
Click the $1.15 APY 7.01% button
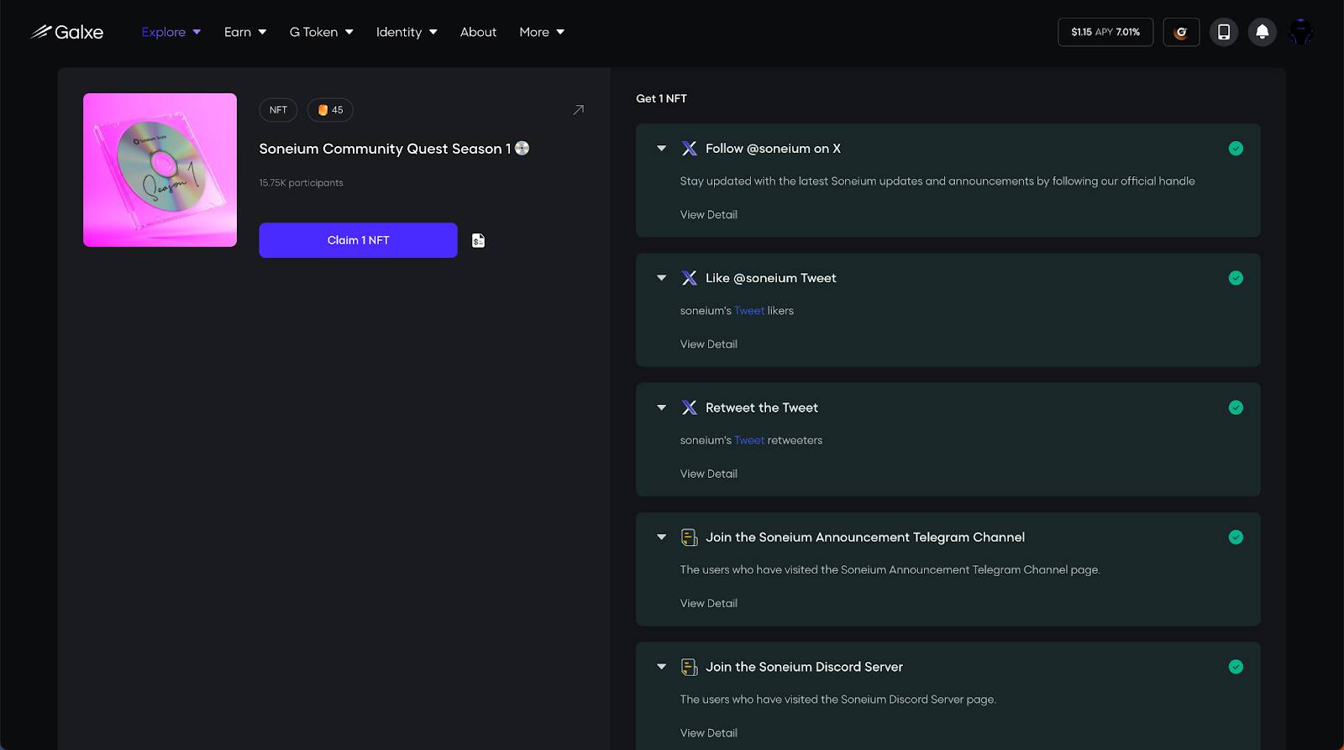1105,32
